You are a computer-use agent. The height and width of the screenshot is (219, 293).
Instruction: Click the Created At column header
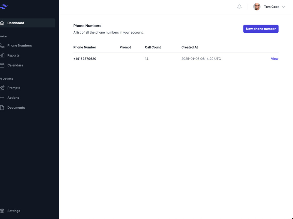click(190, 47)
